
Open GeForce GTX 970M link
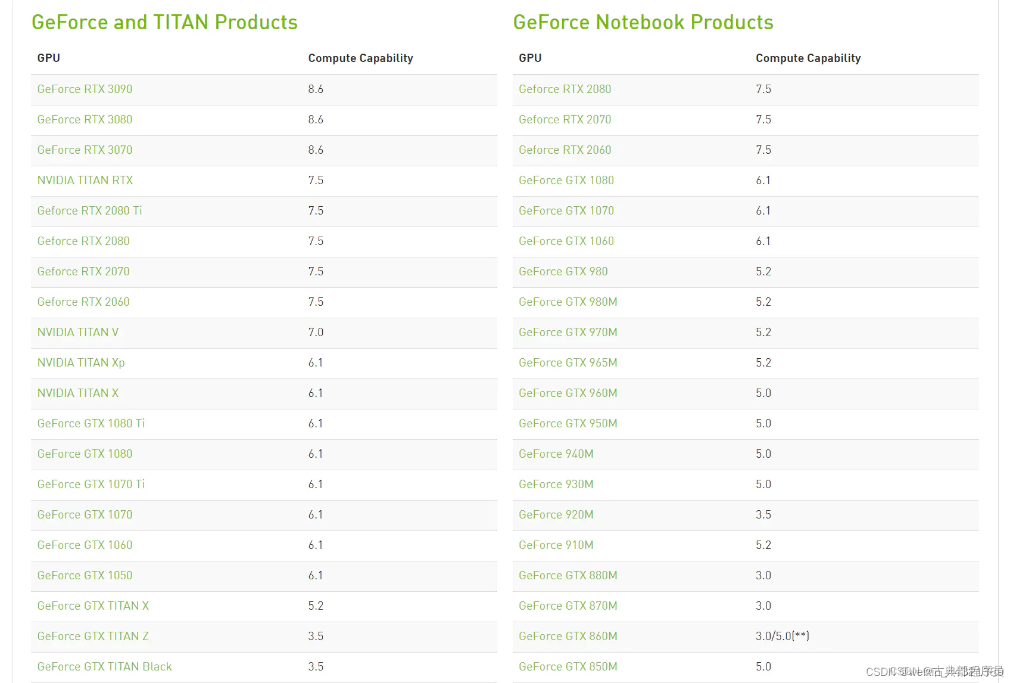568,333
